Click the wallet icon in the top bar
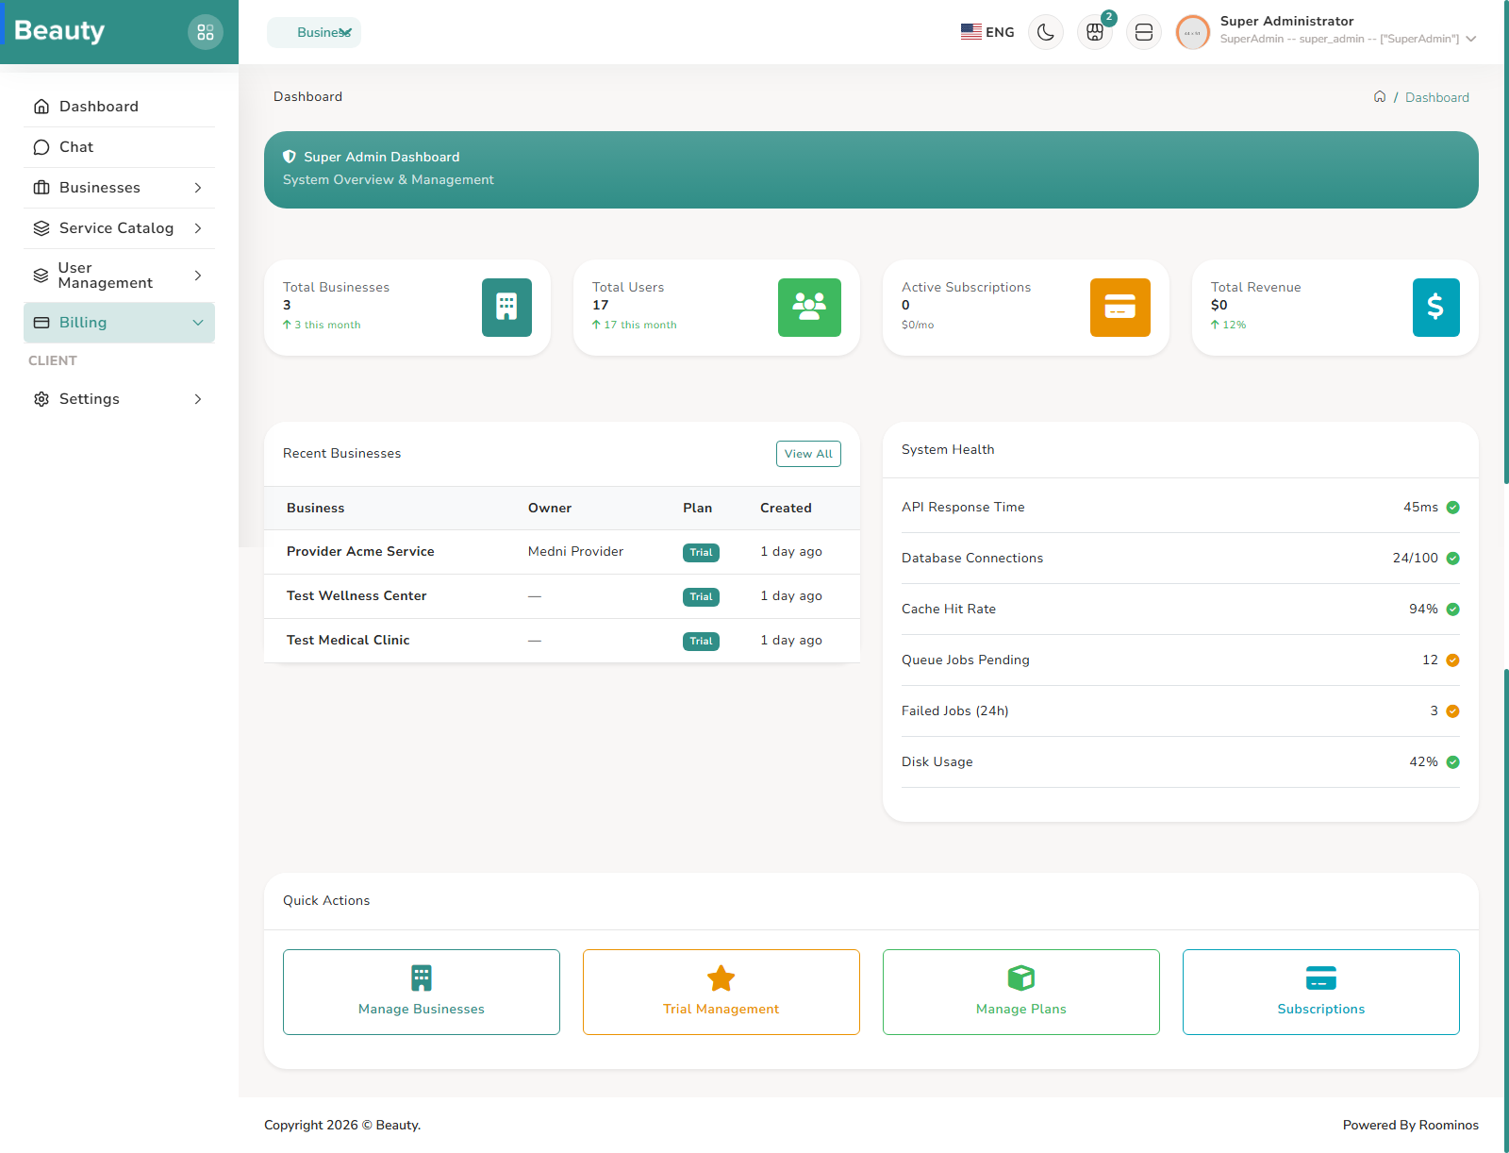The width and height of the screenshot is (1509, 1153). 1143,31
